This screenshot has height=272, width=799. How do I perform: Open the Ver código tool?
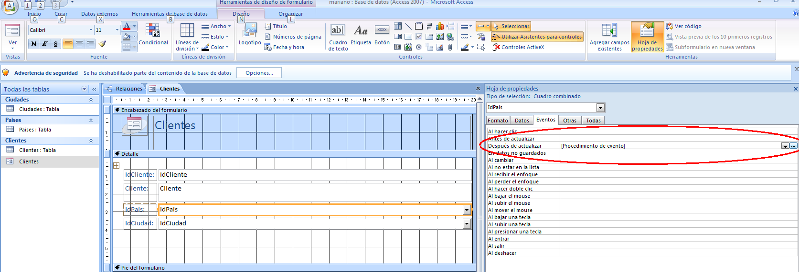(x=683, y=26)
